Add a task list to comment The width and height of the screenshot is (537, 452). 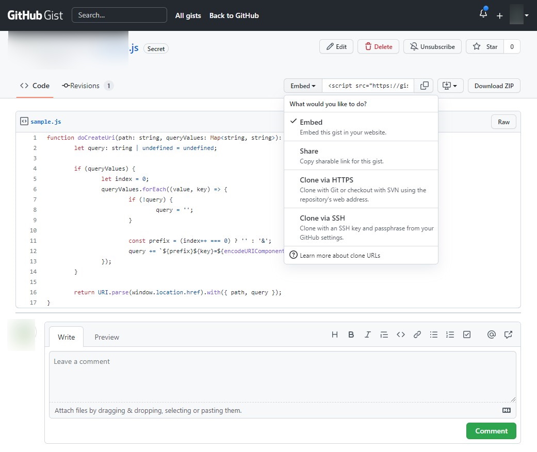coord(467,334)
